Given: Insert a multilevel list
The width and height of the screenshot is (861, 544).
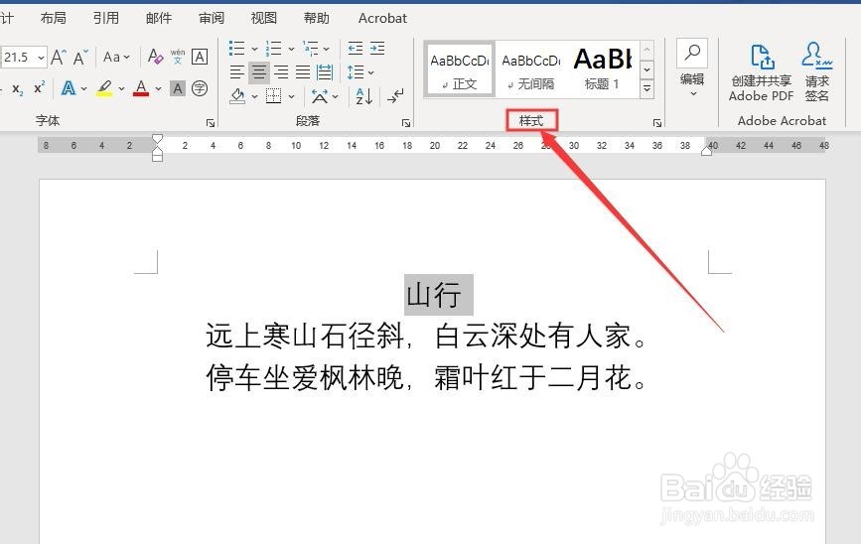Looking at the screenshot, I should tap(311, 49).
